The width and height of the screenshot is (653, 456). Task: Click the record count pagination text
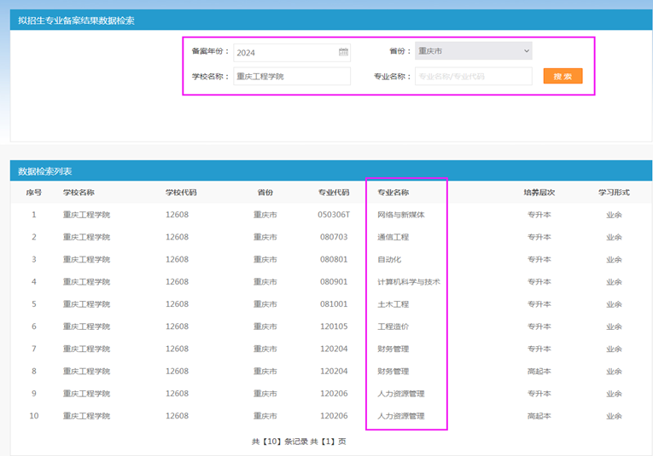299,442
